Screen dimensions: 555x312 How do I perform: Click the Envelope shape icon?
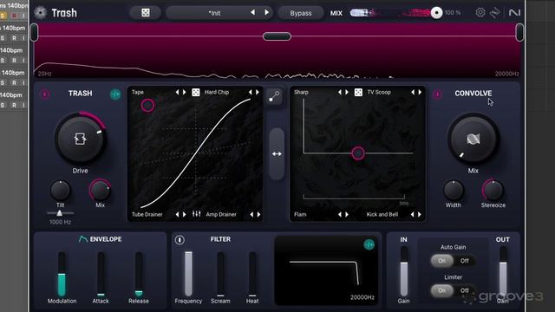(x=83, y=239)
